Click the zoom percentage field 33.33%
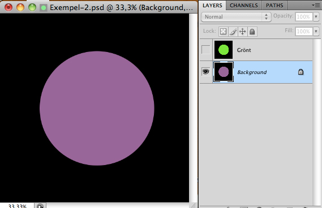Screen dimensions: 322x208 coord(17,206)
